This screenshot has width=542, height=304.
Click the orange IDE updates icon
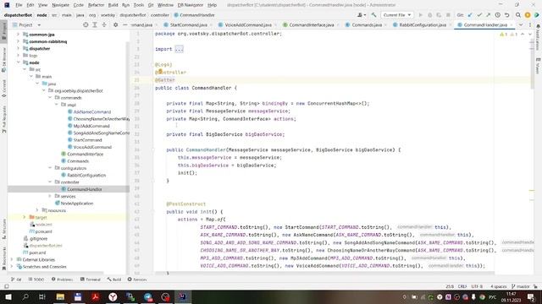(x=528, y=15)
